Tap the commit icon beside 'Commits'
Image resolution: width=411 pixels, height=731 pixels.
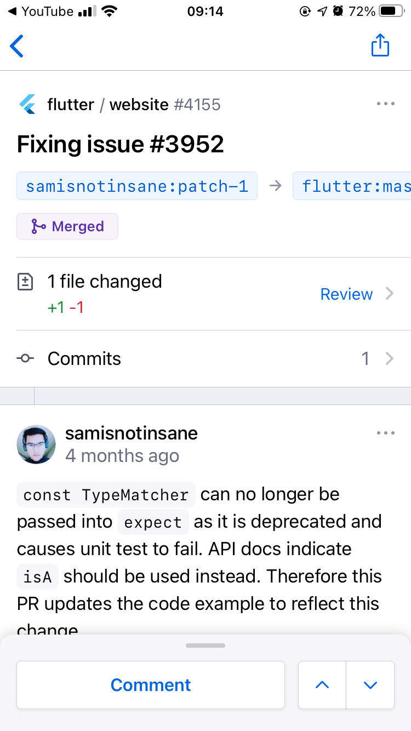25,358
